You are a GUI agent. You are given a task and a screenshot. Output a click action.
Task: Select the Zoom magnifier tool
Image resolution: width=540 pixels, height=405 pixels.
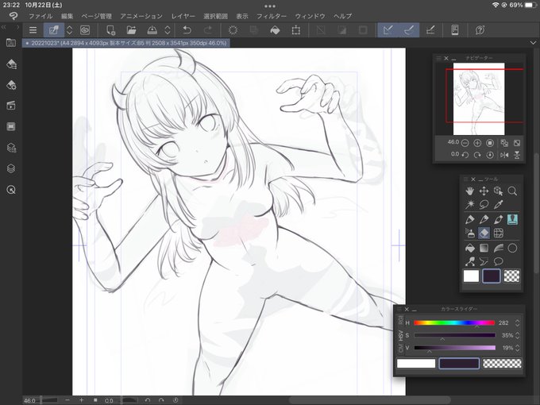[x=512, y=191]
